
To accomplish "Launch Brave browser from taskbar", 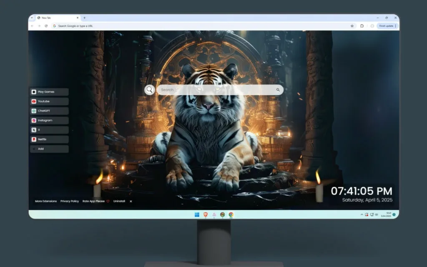I will (206, 215).
